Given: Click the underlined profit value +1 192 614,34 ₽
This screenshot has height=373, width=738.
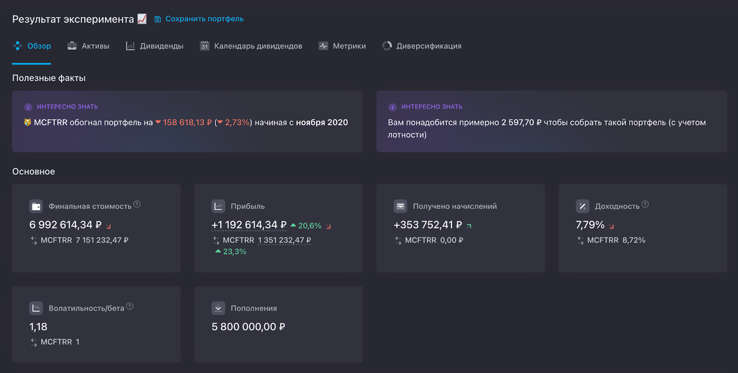Looking at the screenshot, I should pyautogui.click(x=249, y=225).
